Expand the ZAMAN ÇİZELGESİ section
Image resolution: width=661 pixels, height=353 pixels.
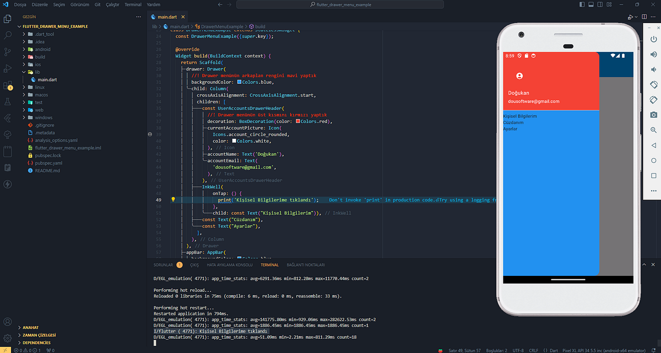click(x=40, y=334)
